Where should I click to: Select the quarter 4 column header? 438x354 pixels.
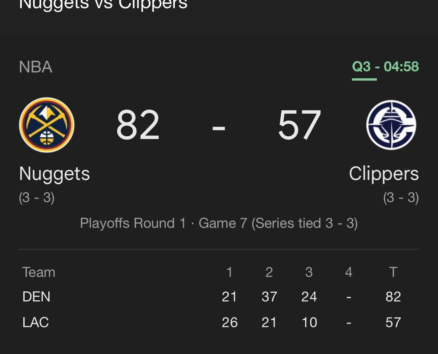(x=348, y=272)
